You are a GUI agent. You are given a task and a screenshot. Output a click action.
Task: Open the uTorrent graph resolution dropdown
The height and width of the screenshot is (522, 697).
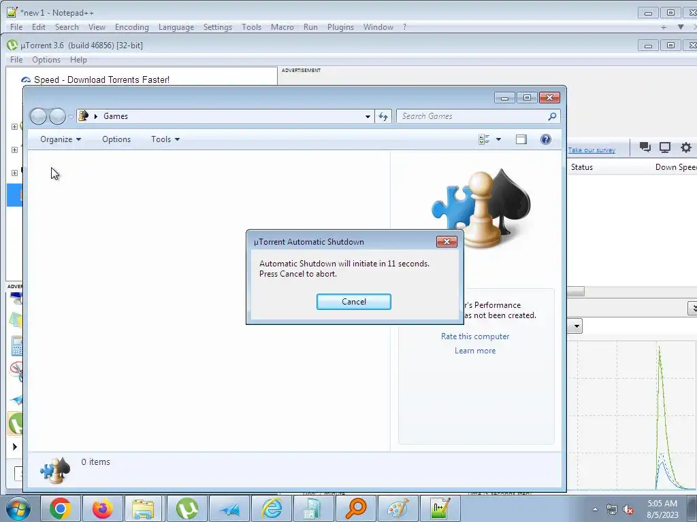577,327
